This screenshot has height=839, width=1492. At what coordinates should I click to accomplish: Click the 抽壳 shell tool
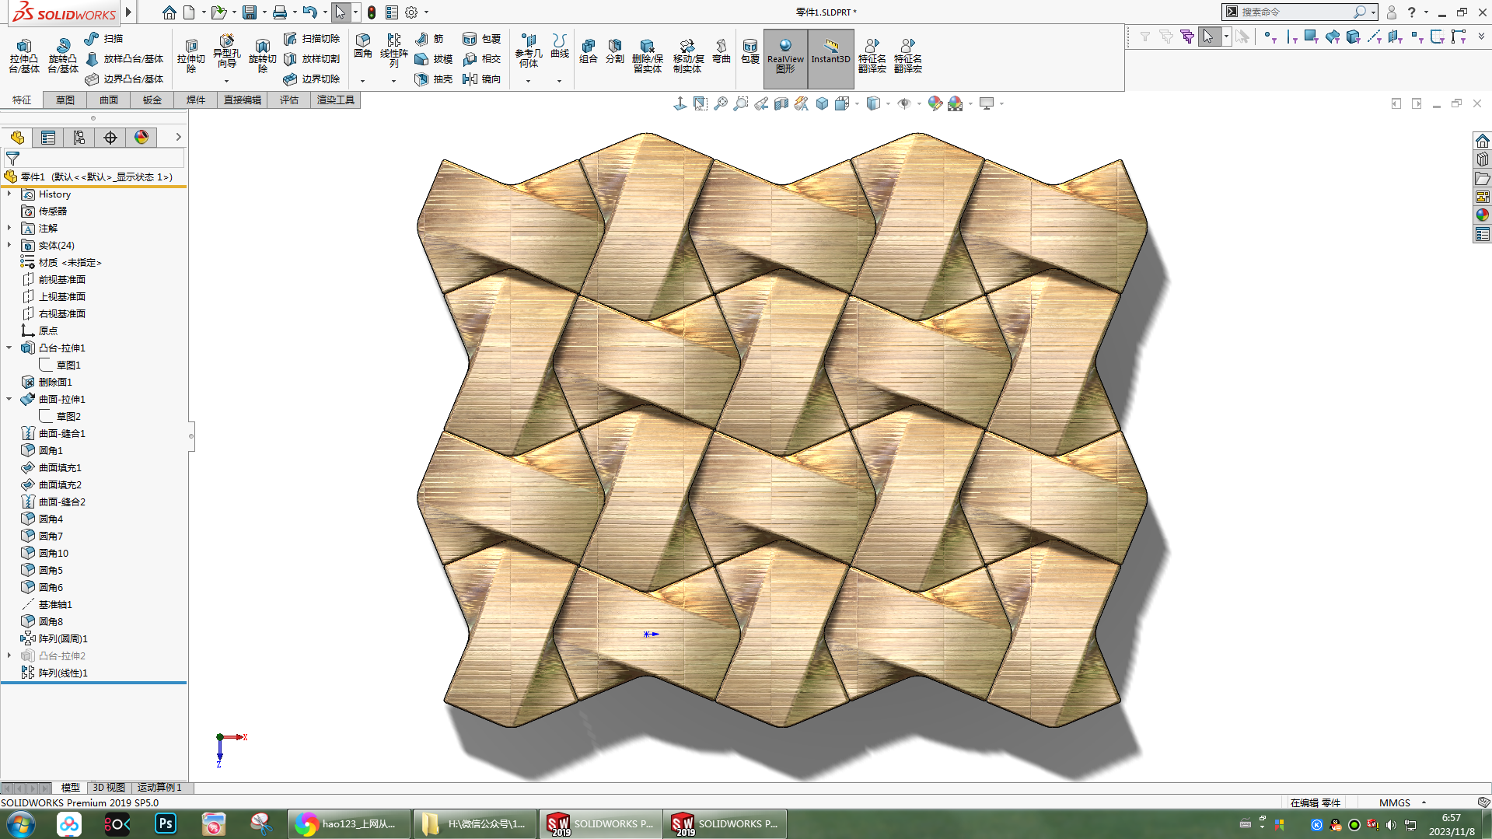[x=434, y=79]
